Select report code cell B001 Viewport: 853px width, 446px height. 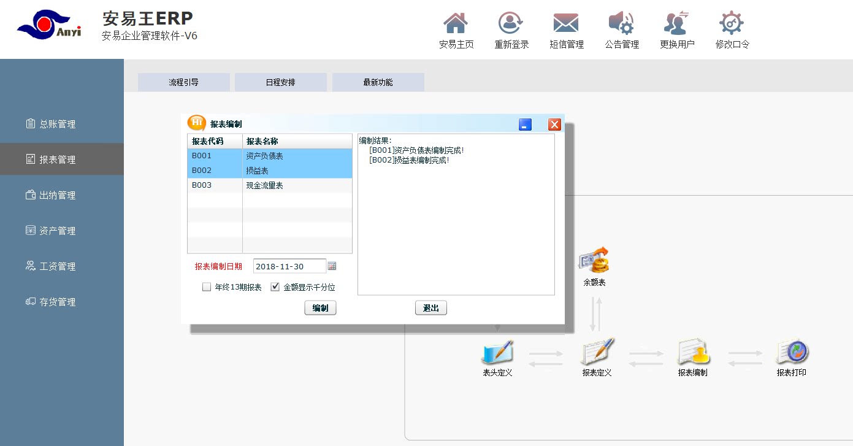click(x=215, y=156)
